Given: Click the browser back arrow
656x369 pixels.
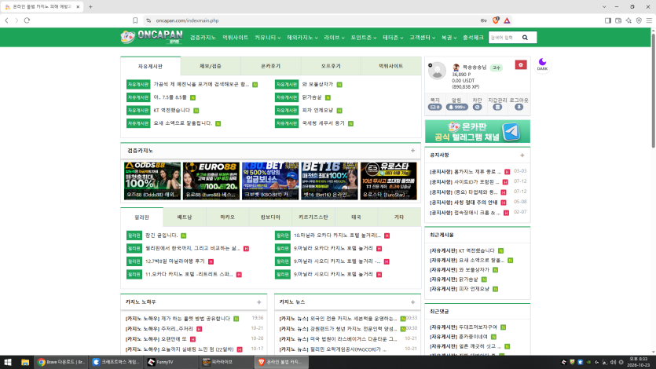Looking at the screenshot, I should tap(7, 20).
